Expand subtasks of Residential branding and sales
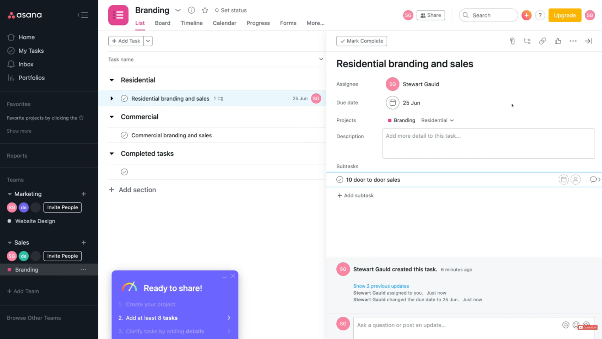This screenshot has height=339, width=602. [x=112, y=98]
